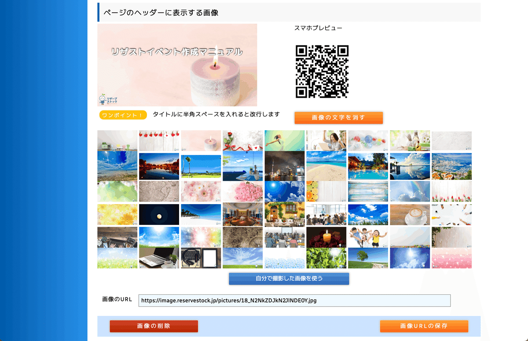Select the illustrated classroom audience thumbnail
The height and width of the screenshot is (341, 528).
(x=284, y=237)
